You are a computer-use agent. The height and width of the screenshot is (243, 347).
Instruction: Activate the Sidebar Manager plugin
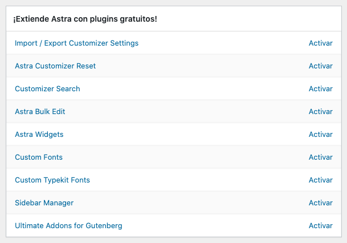(x=320, y=203)
